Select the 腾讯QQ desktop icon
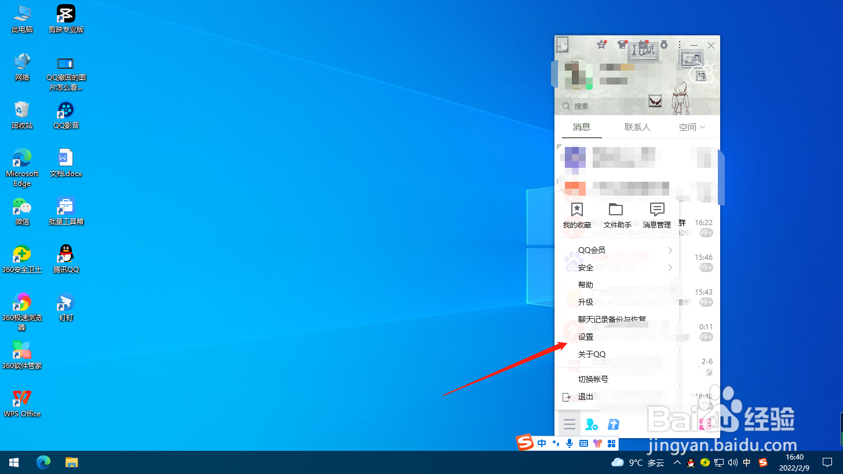 (x=66, y=259)
